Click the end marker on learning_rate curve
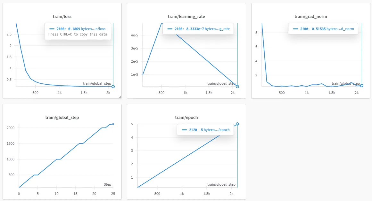The width and height of the screenshot is (372, 201). [237, 87]
